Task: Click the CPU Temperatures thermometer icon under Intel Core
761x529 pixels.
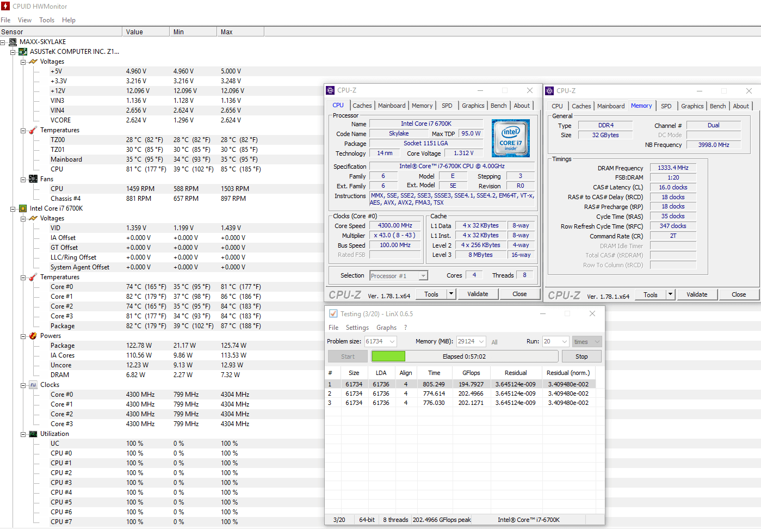Action: [x=33, y=277]
